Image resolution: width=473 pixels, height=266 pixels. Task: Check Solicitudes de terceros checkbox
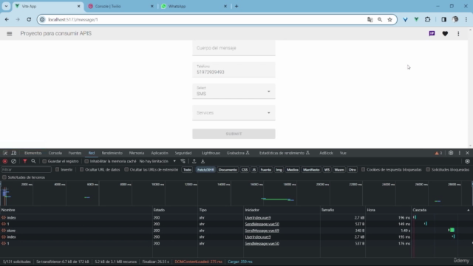point(4,177)
